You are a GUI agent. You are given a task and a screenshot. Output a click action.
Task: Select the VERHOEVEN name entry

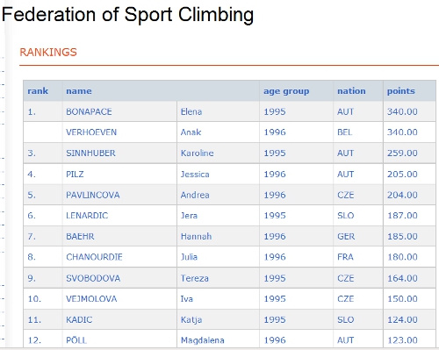tap(91, 132)
